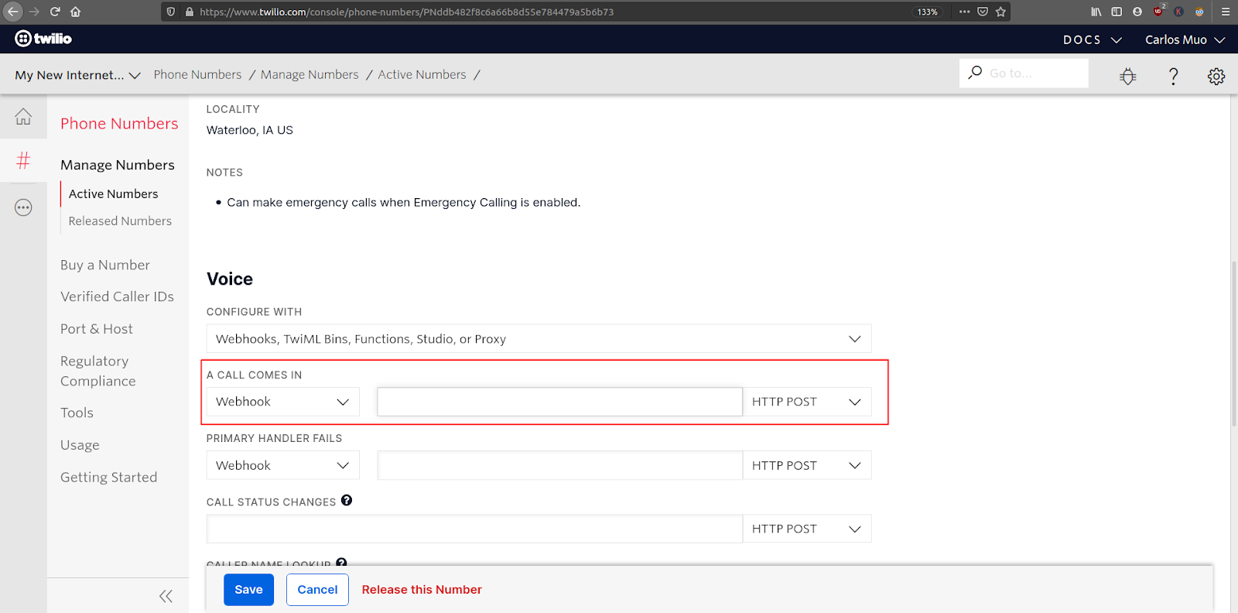This screenshot has height=613, width=1238.
Task: Click the browser forward arrow
Action: coord(34,12)
